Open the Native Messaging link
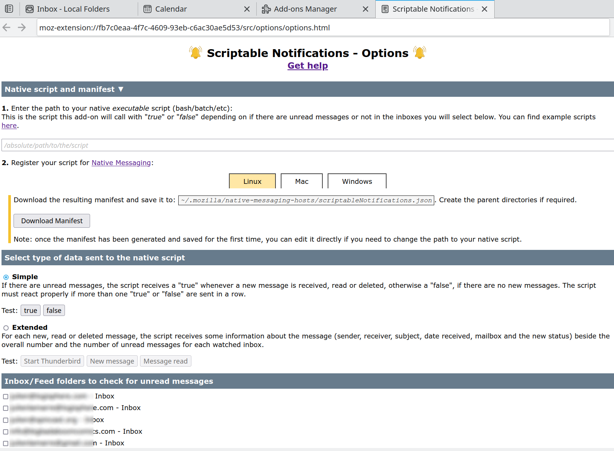Image resolution: width=614 pixels, height=451 pixels. [x=121, y=163]
